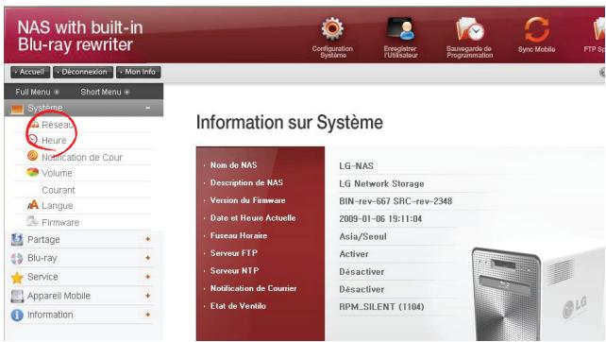Open Enregistrer l'Utilisateur icon
The height and width of the screenshot is (342, 606).
(x=401, y=29)
